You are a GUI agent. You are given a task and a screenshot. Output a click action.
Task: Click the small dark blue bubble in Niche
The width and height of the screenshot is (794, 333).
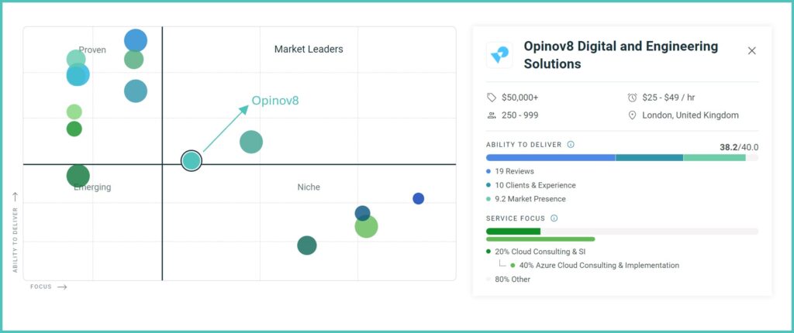[x=418, y=198]
